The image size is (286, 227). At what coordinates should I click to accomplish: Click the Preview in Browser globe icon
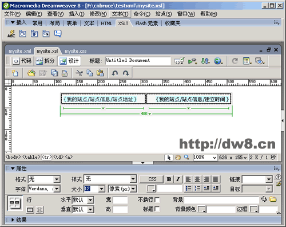218,61
